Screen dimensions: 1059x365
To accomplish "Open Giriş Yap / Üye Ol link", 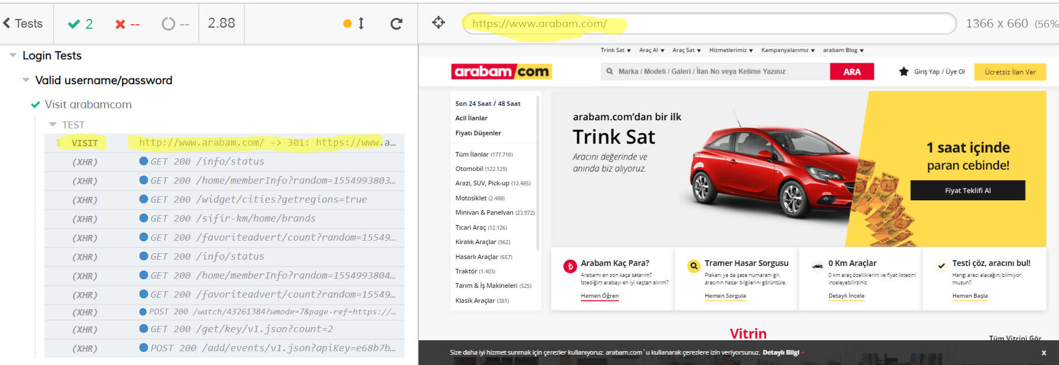I will (939, 72).
